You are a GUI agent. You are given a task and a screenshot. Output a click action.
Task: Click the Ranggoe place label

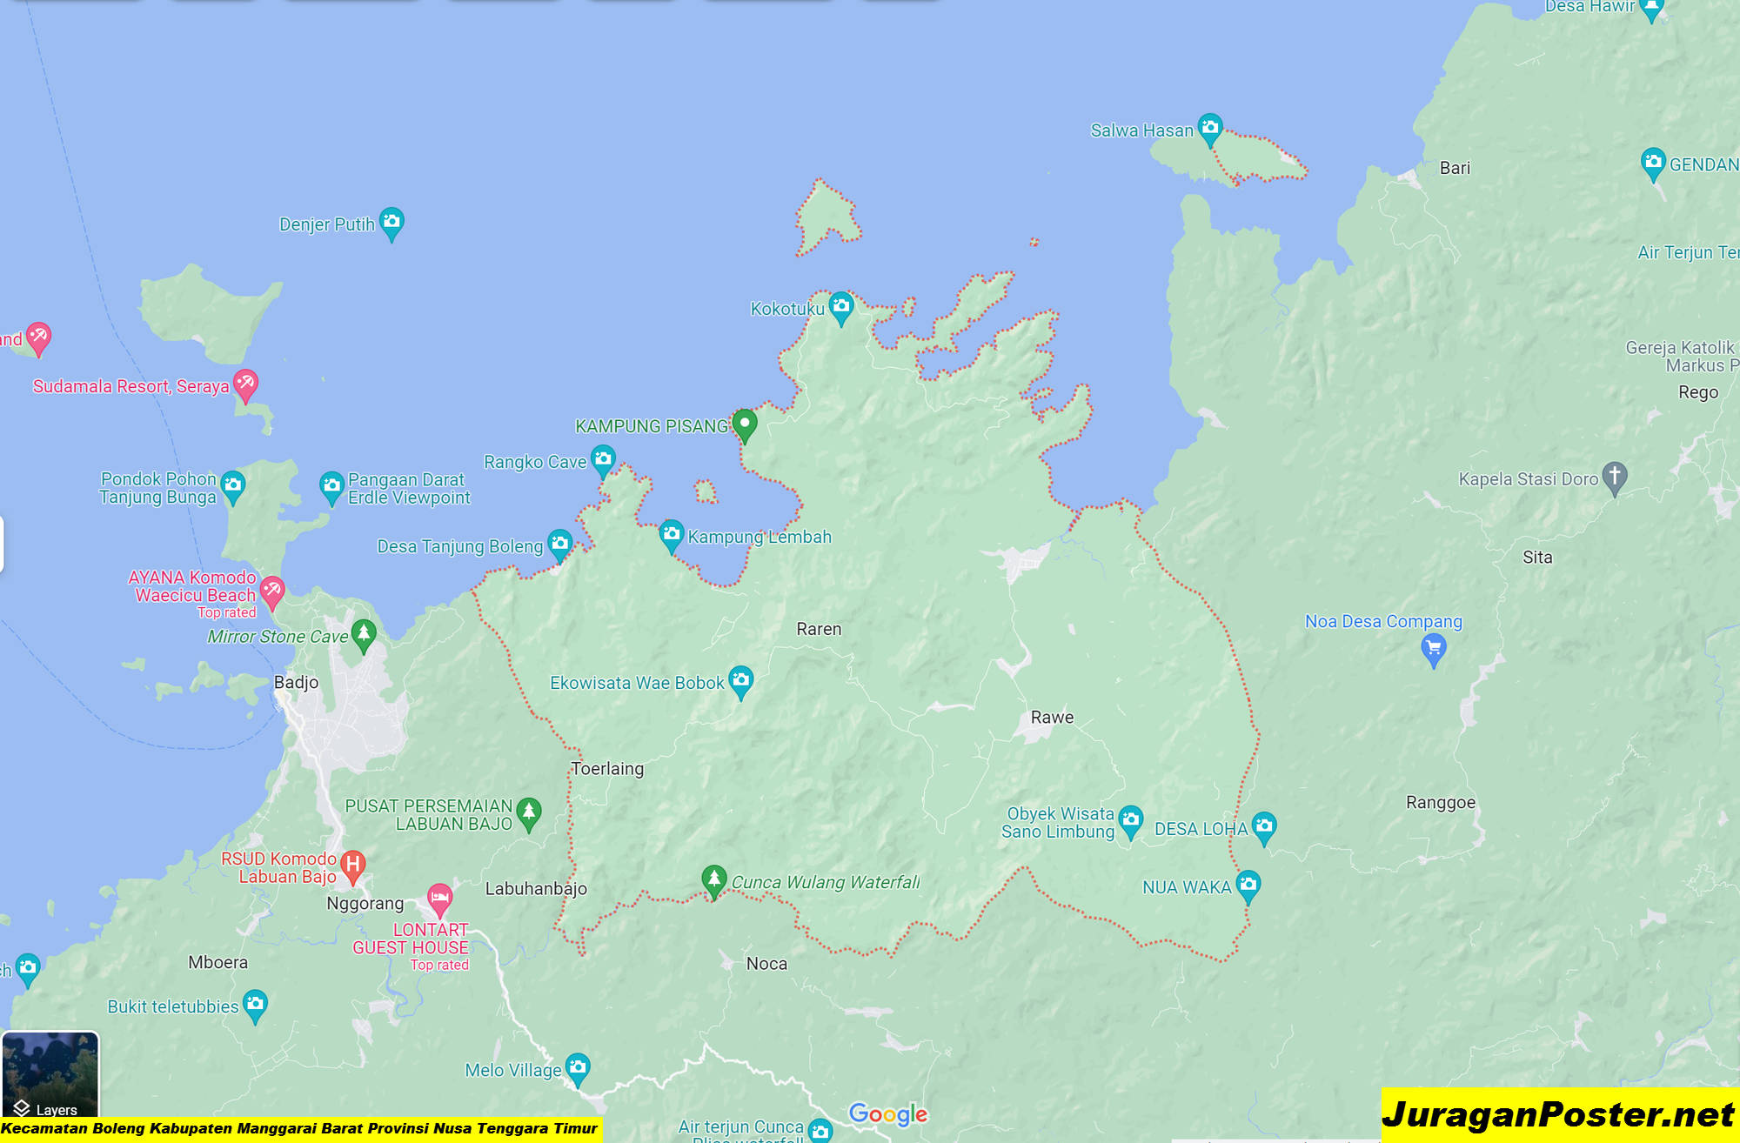[1441, 803]
